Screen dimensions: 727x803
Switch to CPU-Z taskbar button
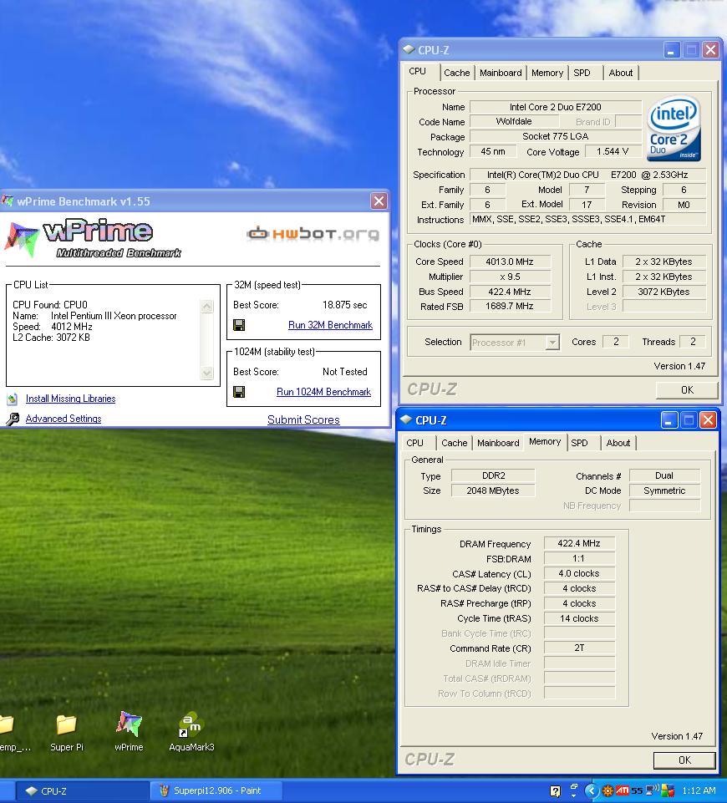tap(83, 791)
